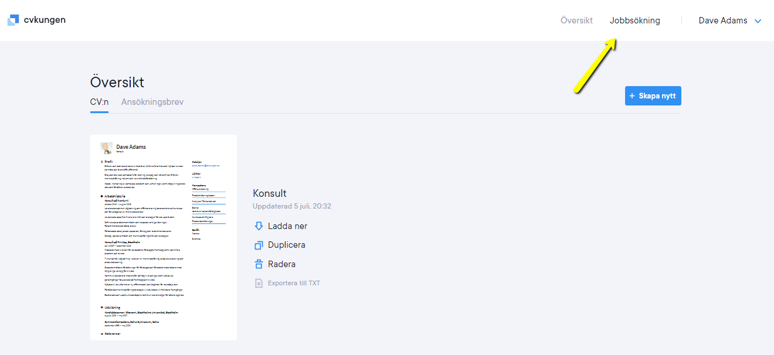Go to Översikt in top navigation

point(576,21)
